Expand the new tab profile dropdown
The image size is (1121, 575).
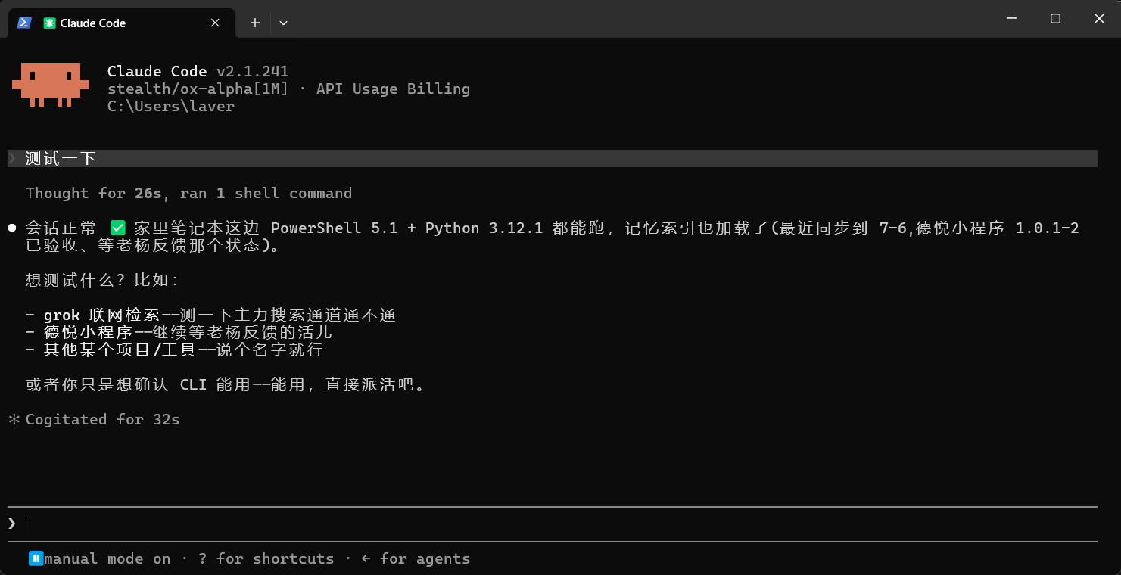pyautogui.click(x=283, y=23)
